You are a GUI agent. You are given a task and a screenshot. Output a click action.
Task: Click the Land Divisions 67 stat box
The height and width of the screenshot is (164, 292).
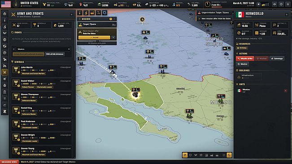coord(21,25)
